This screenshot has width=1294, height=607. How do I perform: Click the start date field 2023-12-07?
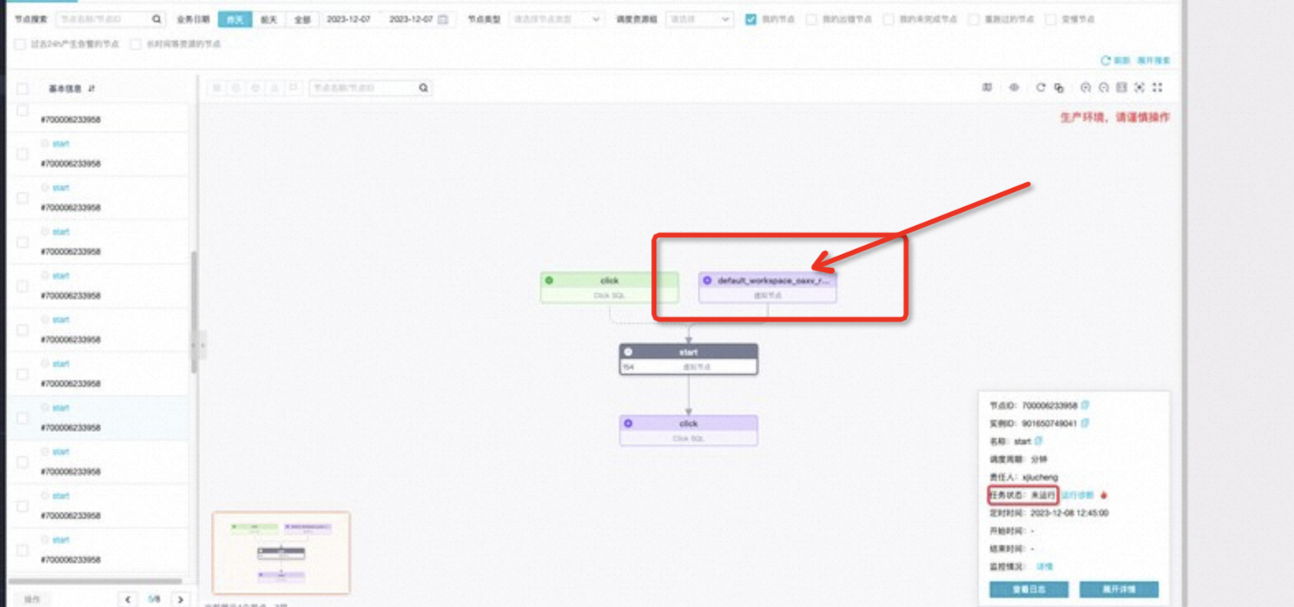coord(348,19)
